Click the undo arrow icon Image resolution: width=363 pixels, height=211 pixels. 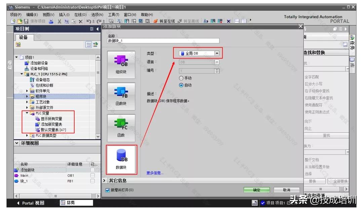coord(89,21)
